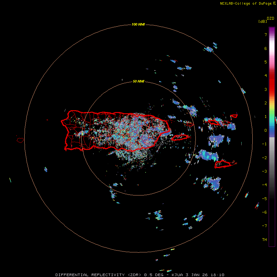The image size is (277, 277).
Task: Click the KJUA station identifier in the caption
Action: click(178, 275)
